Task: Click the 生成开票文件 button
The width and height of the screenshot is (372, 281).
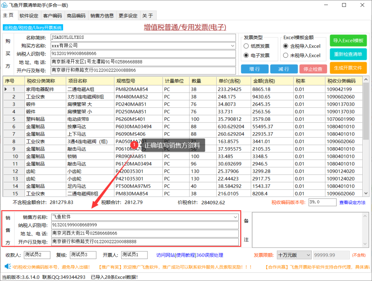Action: coord(348,68)
